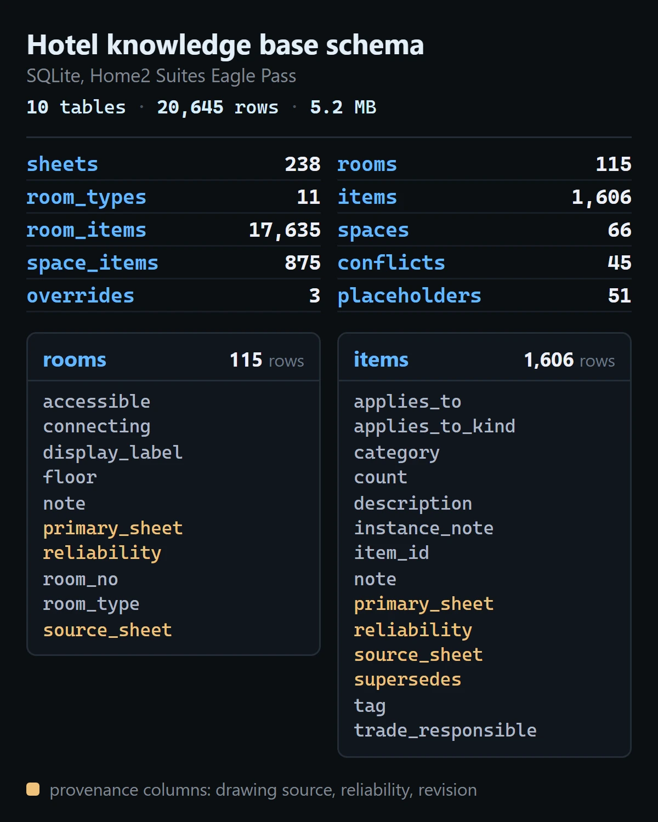
Task: Open the conflicts table link
Action: (x=392, y=263)
